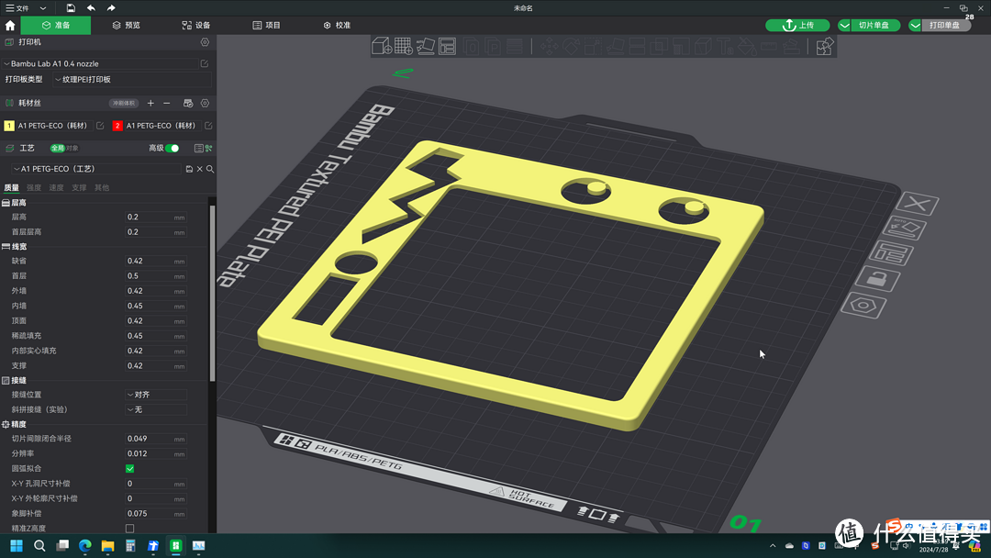991x558 pixels.
Task: Open filament 2 A1 PETG-ECO dropdown
Action: [x=163, y=126]
